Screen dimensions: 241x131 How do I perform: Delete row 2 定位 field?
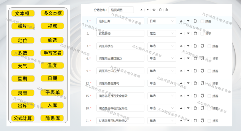[195, 33]
